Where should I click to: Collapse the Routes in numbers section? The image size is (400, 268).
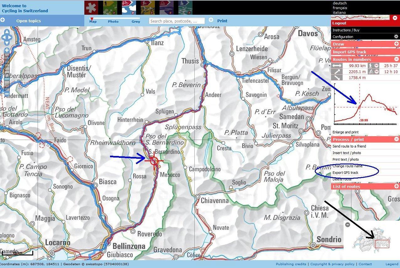(396, 59)
